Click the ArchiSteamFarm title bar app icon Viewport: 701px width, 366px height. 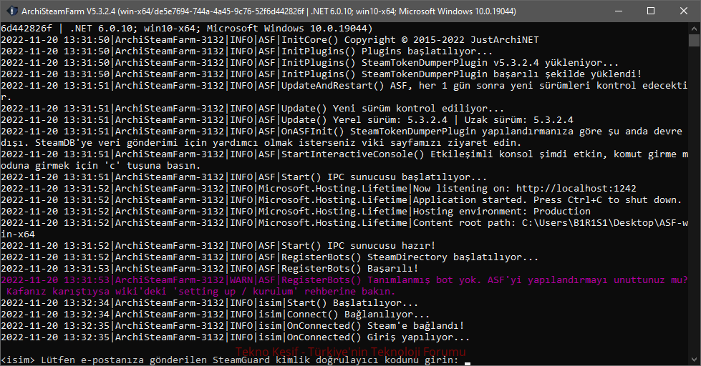point(12,11)
